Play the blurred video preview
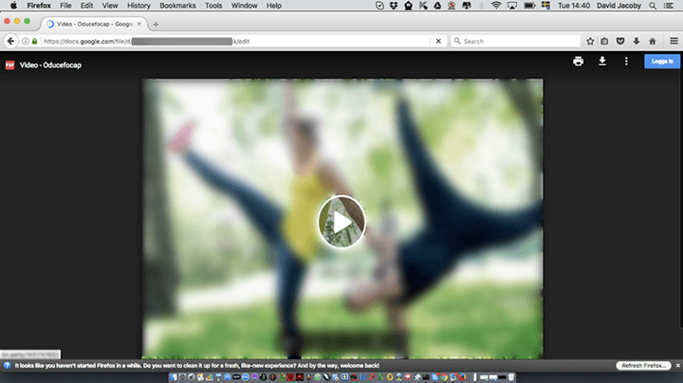 click(x=341, y=222)
